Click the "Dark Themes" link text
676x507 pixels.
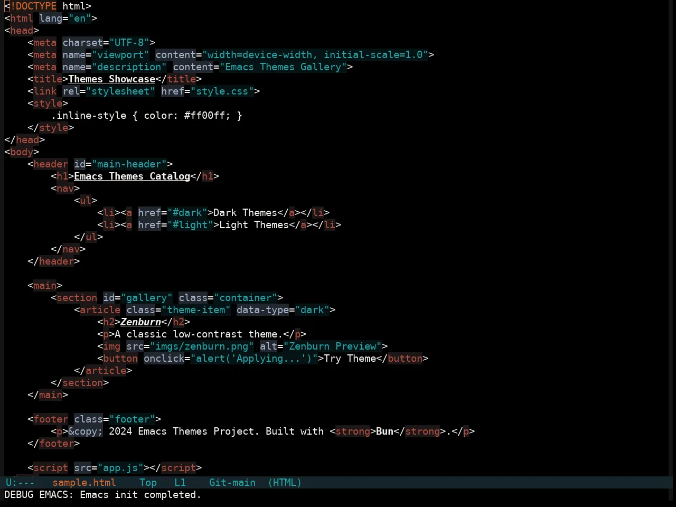245,213
